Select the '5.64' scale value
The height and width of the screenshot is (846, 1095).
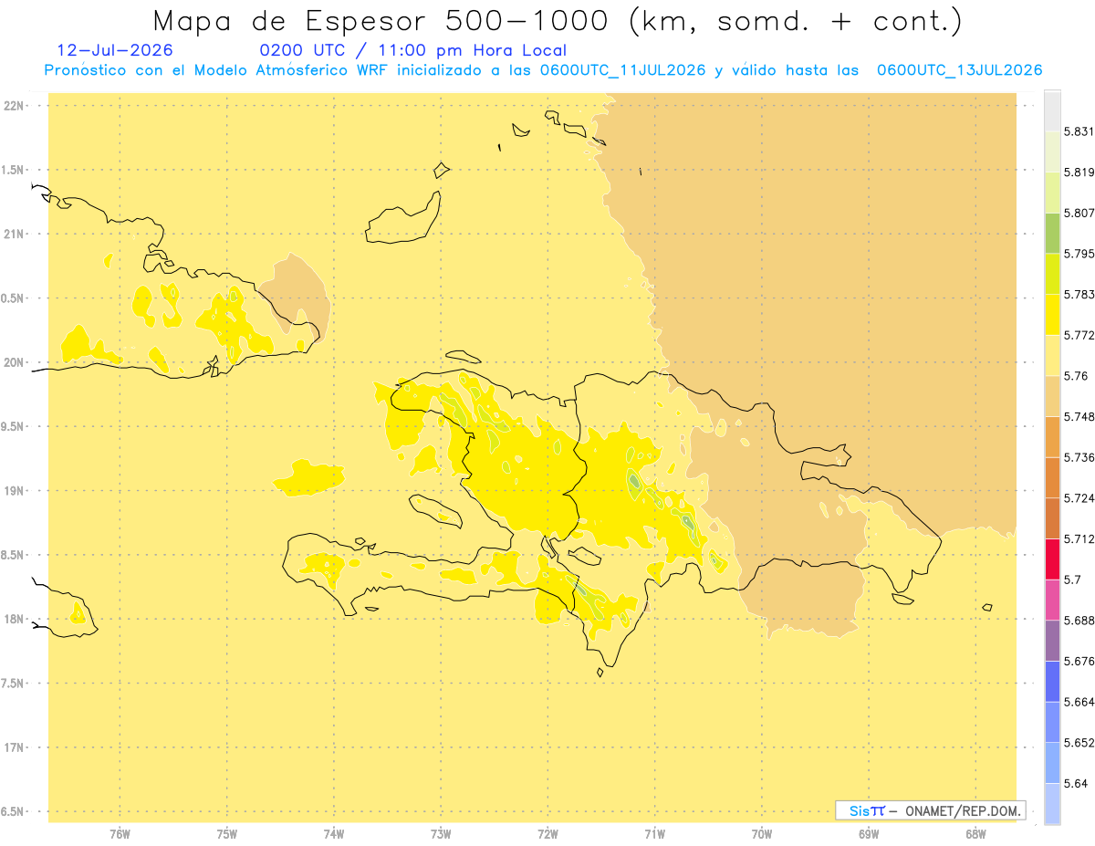coord(1076,784)
